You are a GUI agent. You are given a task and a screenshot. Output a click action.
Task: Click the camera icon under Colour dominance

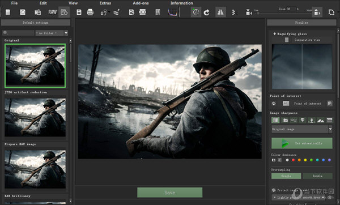click(274, 160)
